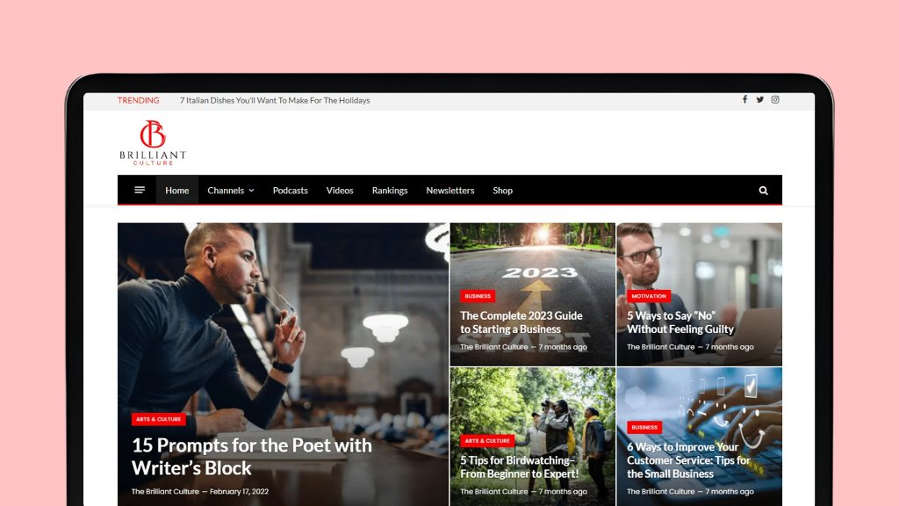Click the search magnifier icon
This screenshot has height=506, width=899.
(763, 191)
